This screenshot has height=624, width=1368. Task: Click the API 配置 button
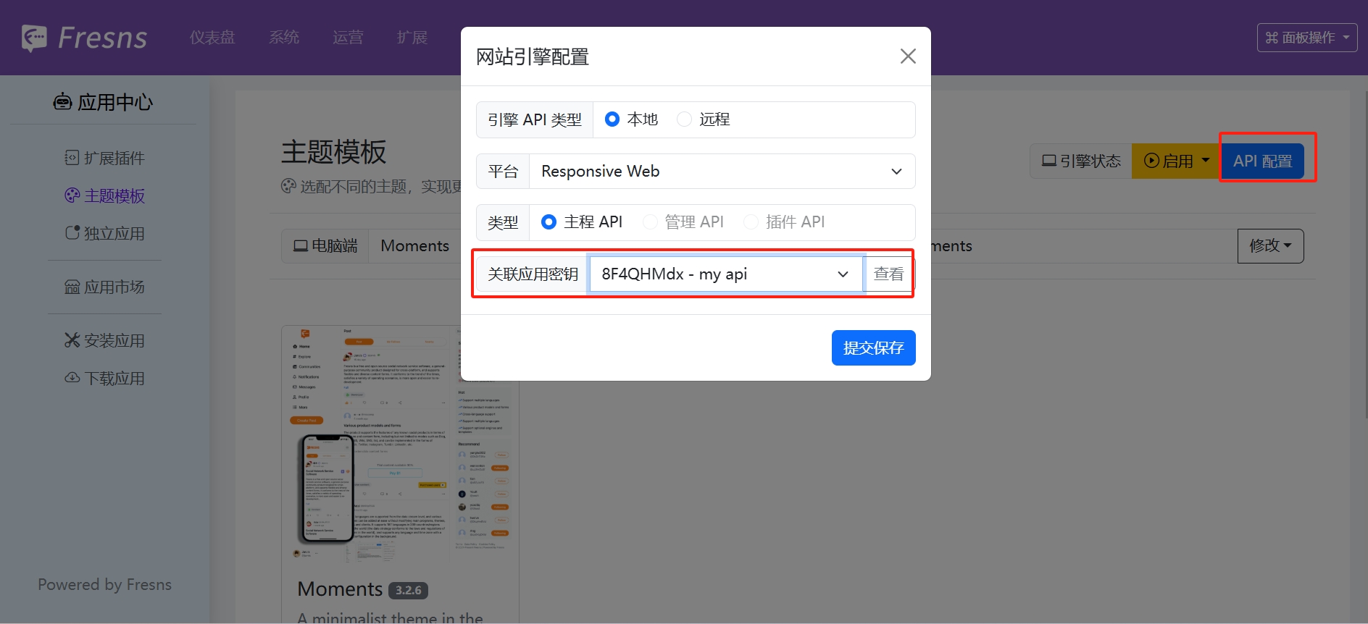click(1263, 161)
